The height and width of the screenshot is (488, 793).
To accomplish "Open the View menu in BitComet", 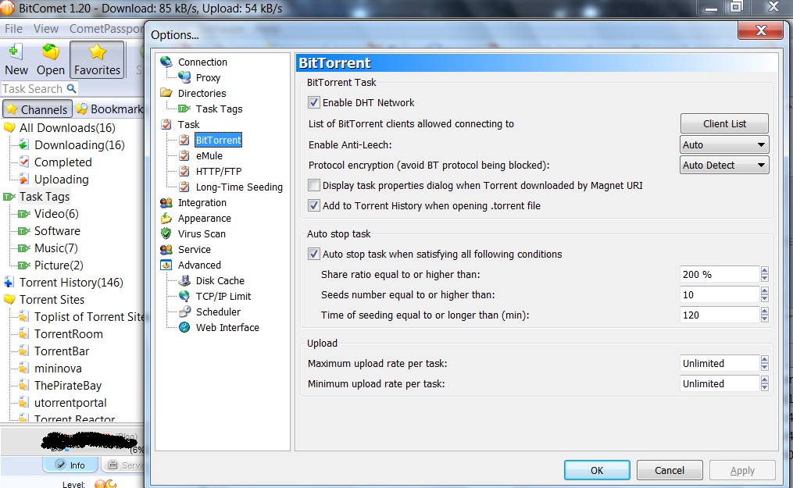I will coord(45,29).
